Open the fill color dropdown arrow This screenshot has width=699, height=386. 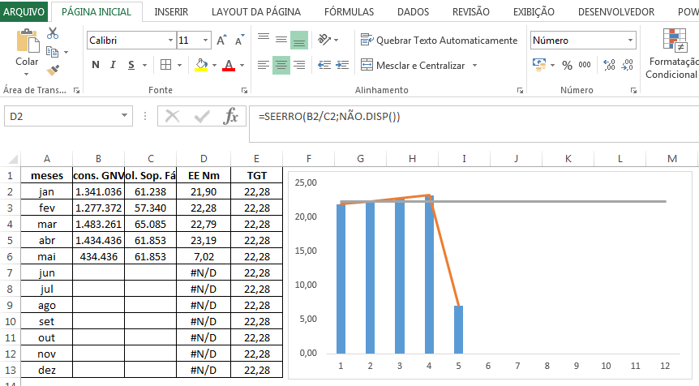[x=214, y=66]
